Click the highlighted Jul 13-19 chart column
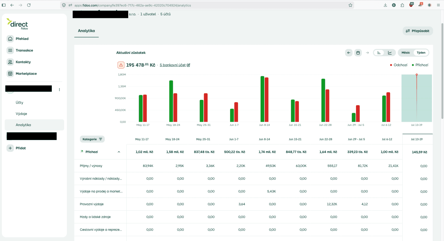444x241 pixels. [417, 98]
